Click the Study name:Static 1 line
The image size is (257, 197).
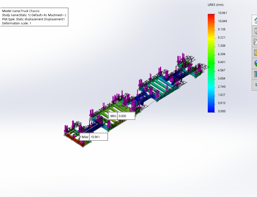34,15
